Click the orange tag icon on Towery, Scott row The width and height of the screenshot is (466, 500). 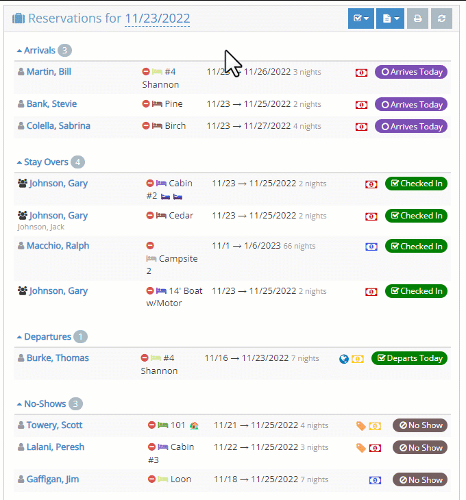tap(361, 426)
